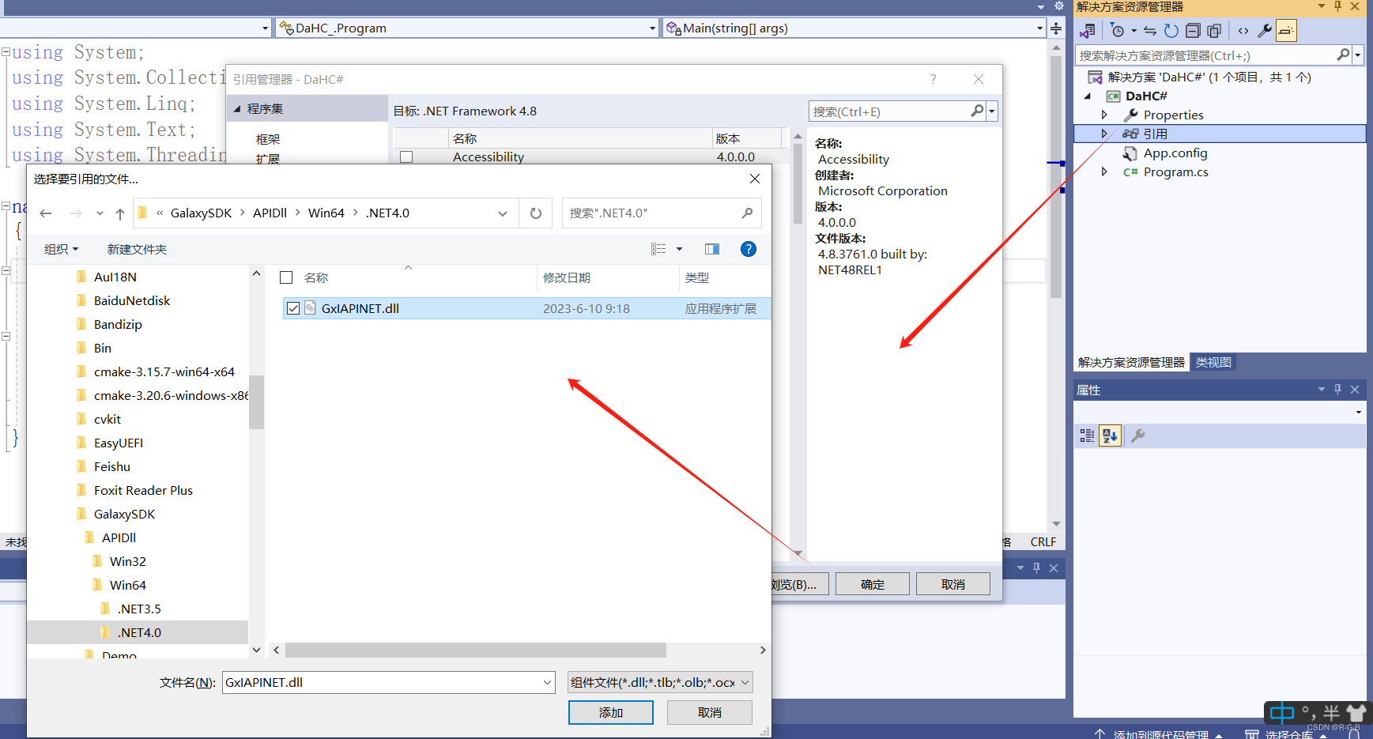Open 组织 organize menu
1373x739 pixels.
[x=62, y=249]
